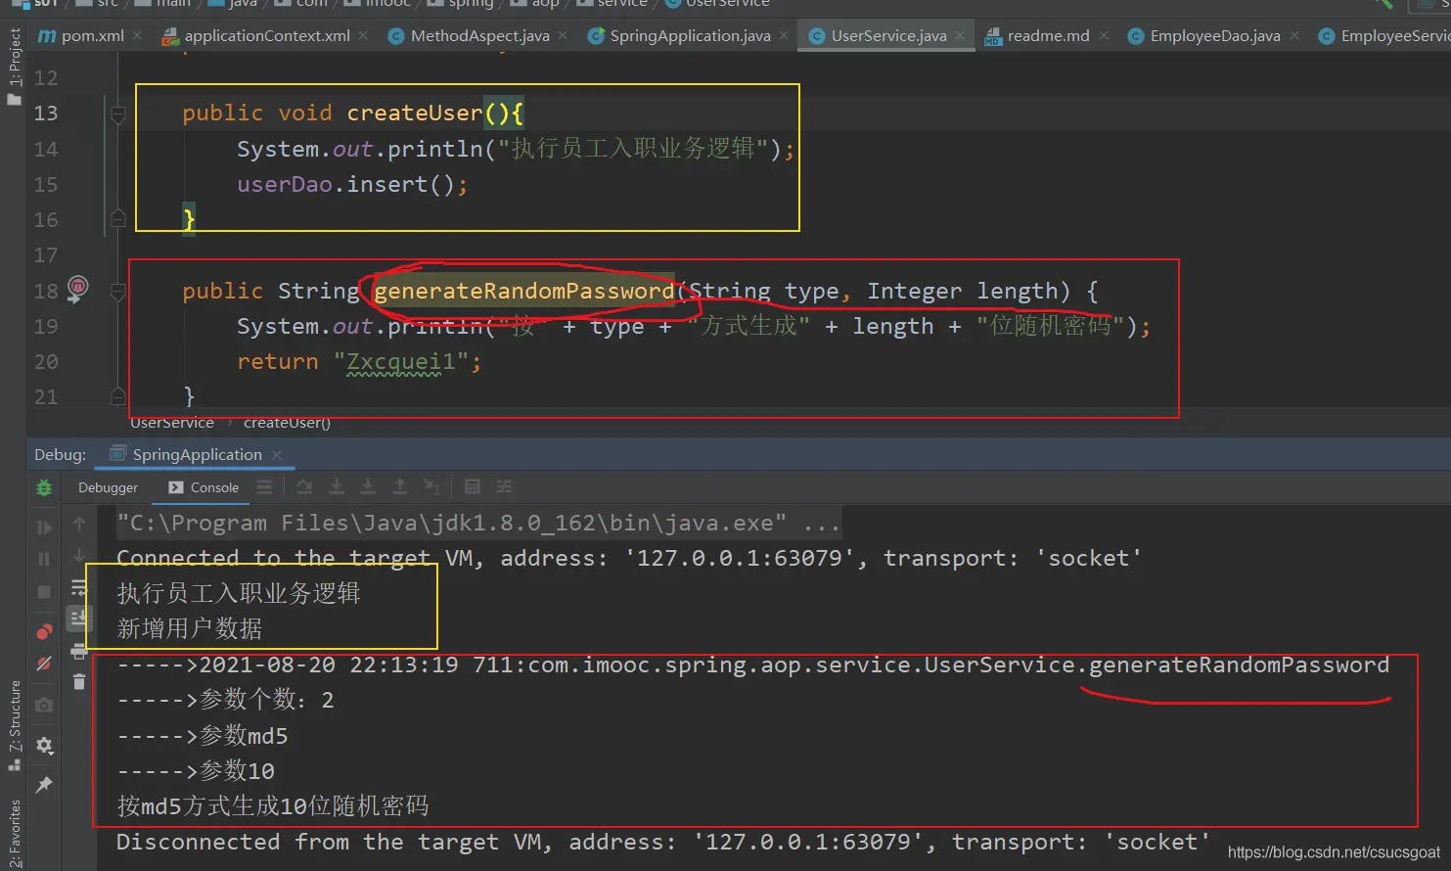Click createUser() in the editor breadcrumb

[x=287, y=423]
